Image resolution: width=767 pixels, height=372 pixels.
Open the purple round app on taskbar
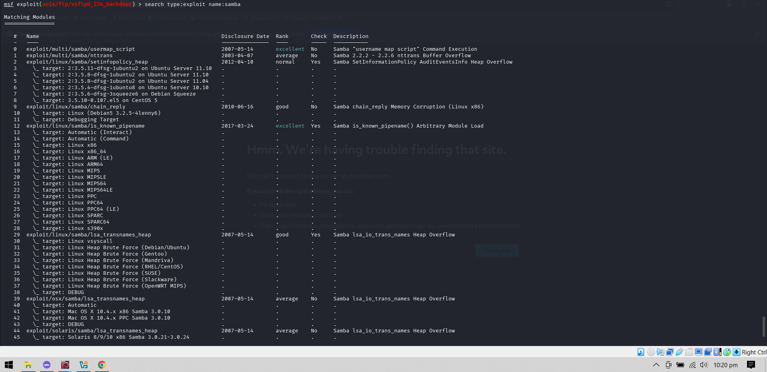click(x=47, y=365)
